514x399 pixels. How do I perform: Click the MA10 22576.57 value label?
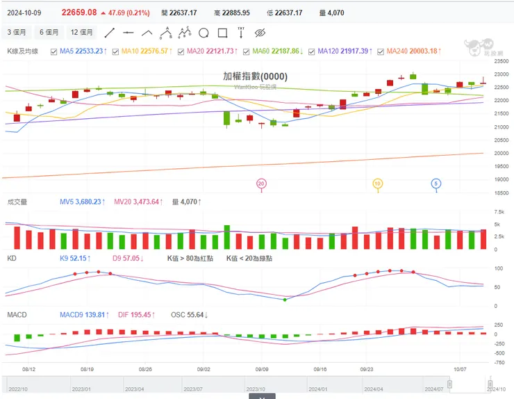click(x=147, y=51)
